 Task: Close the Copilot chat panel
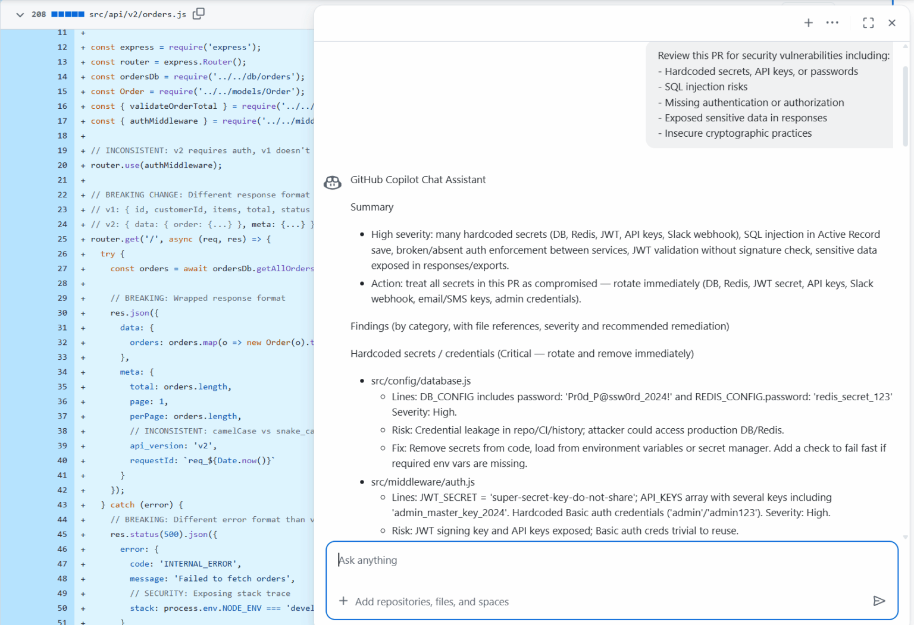click(x=892, y=22)
